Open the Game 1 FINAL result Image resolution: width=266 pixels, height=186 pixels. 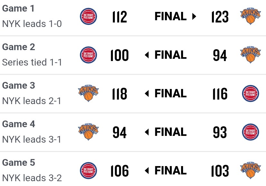click(170, 16)
